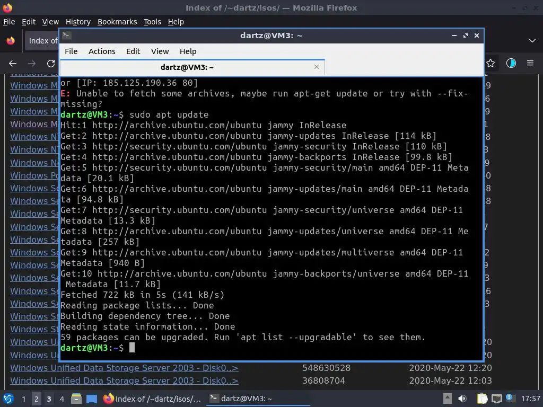
Task: Click 'Reading package lists... Done' line
Action: 137,306
